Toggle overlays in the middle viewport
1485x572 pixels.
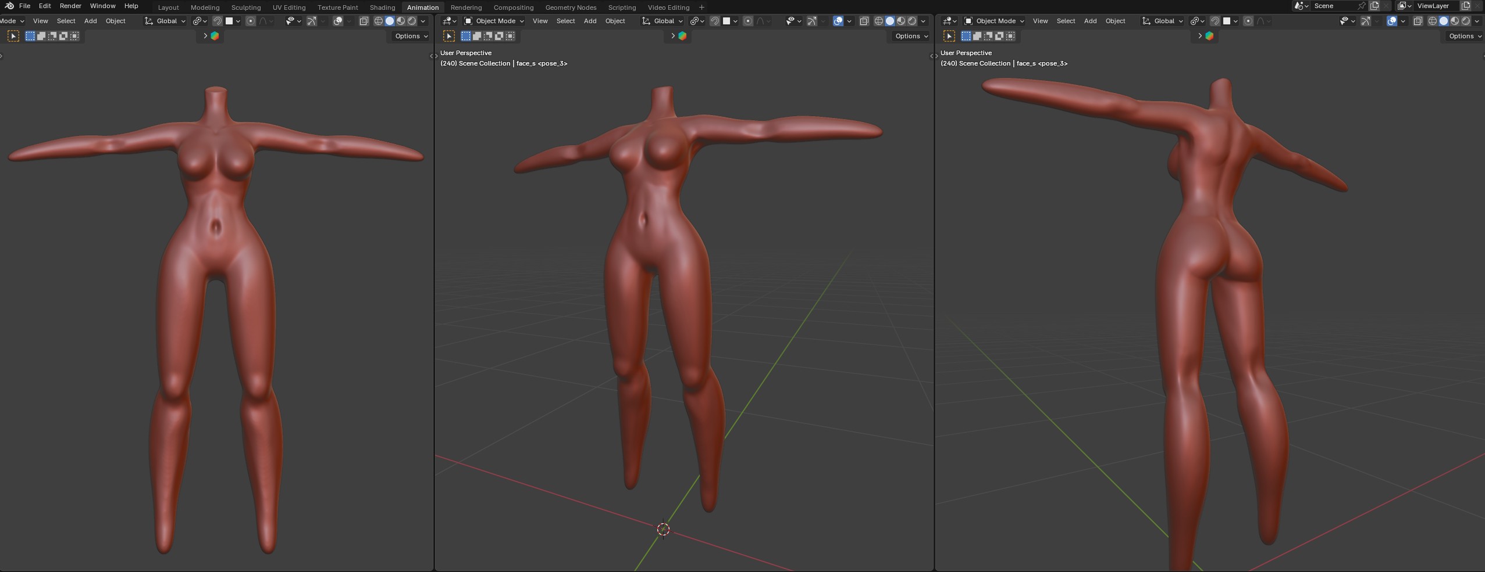coord(838,21)
